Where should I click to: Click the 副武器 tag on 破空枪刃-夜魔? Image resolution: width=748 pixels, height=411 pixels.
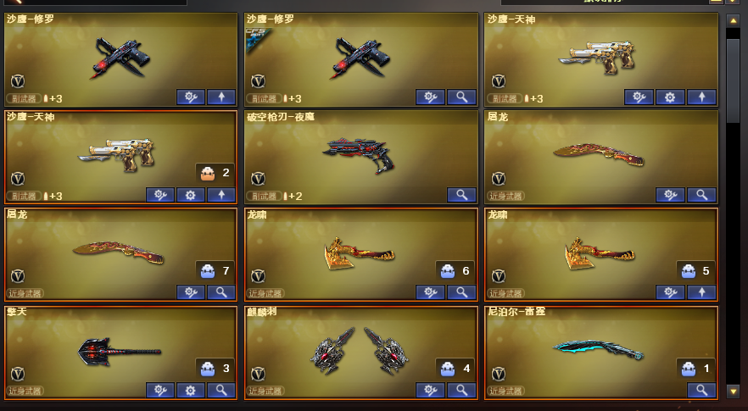[264, 196]
